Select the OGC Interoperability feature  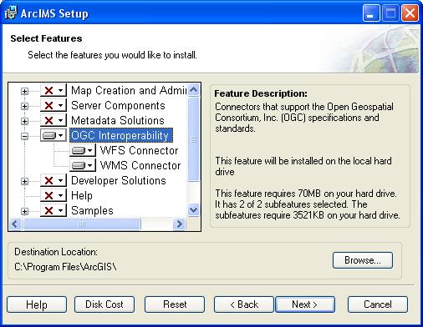click(x=121, y=135)
